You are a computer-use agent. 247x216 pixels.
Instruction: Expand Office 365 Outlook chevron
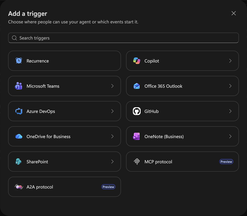[x=230, y=86]
